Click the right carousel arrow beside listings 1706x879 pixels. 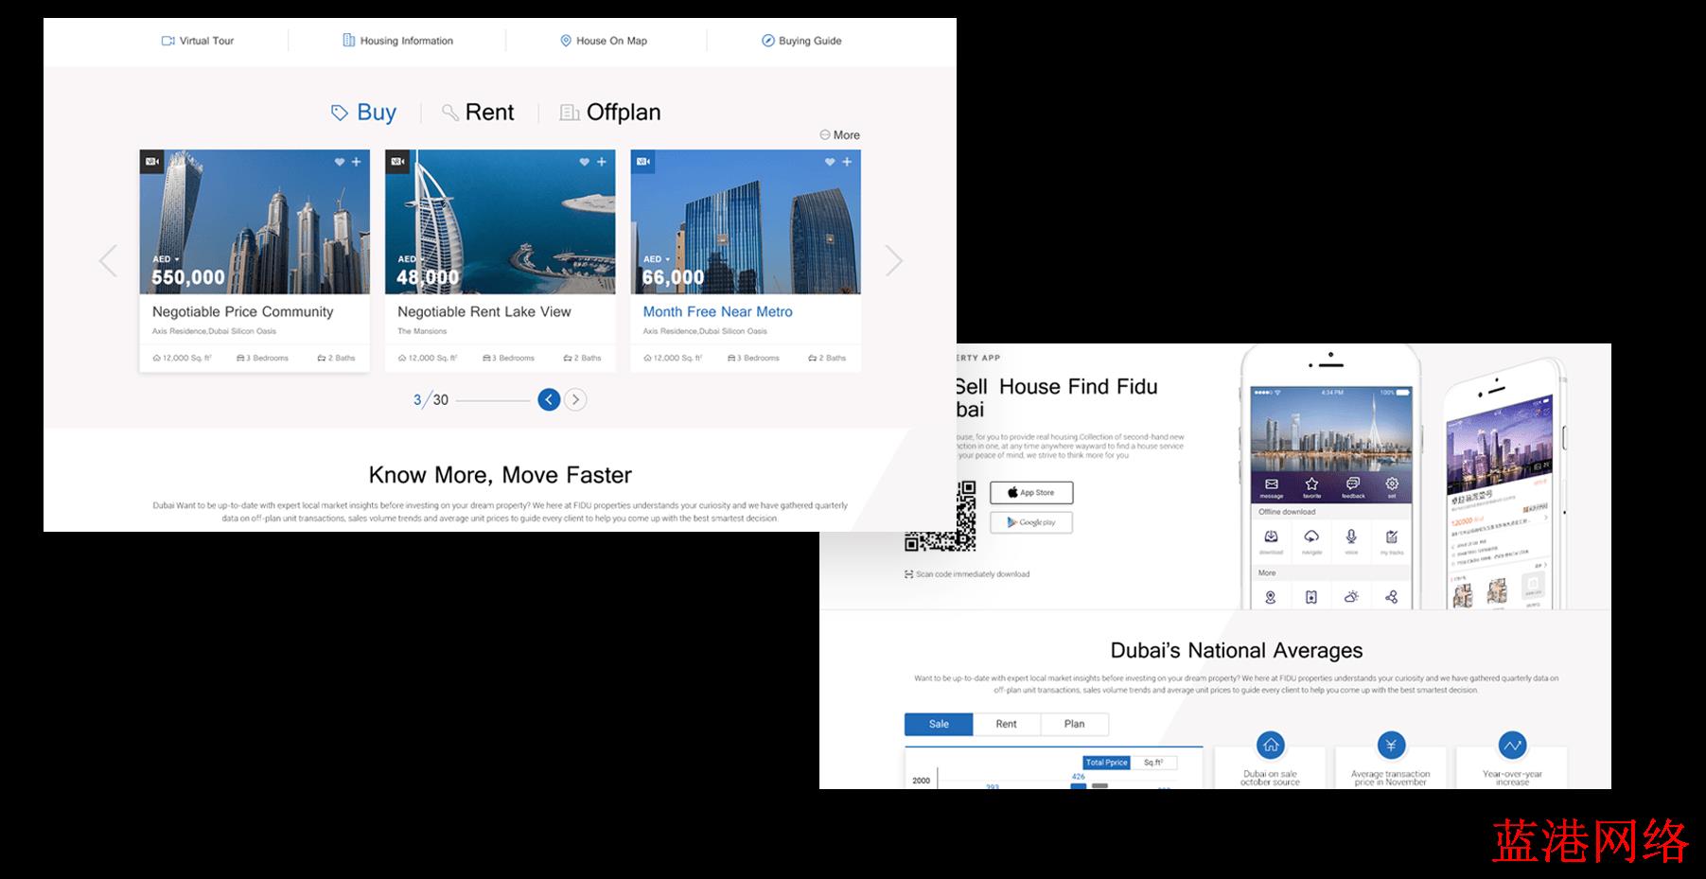893,260
